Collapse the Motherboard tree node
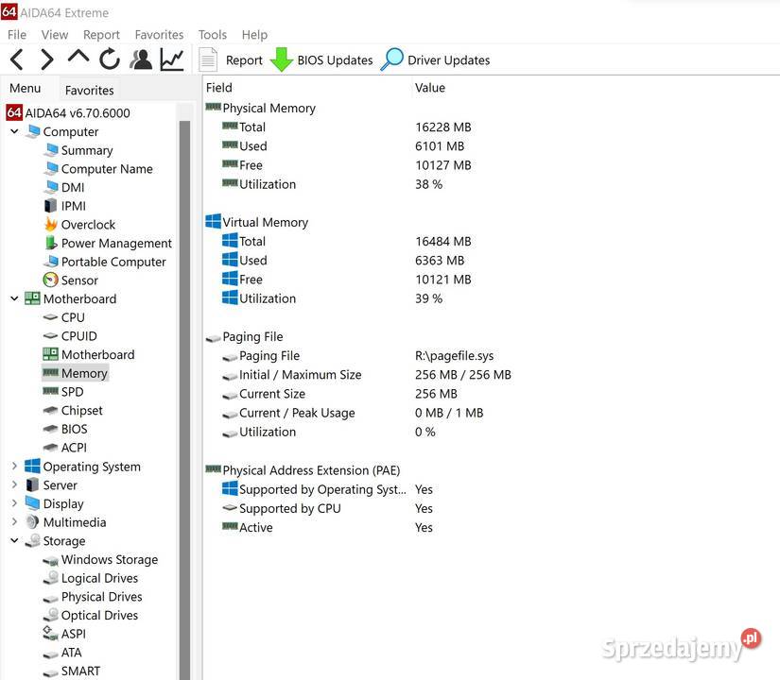The height and width of the screenshot is (680, 780). coord(14,298)
